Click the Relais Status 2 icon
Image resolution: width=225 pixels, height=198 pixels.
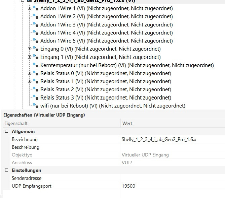[x=36, y=89]
